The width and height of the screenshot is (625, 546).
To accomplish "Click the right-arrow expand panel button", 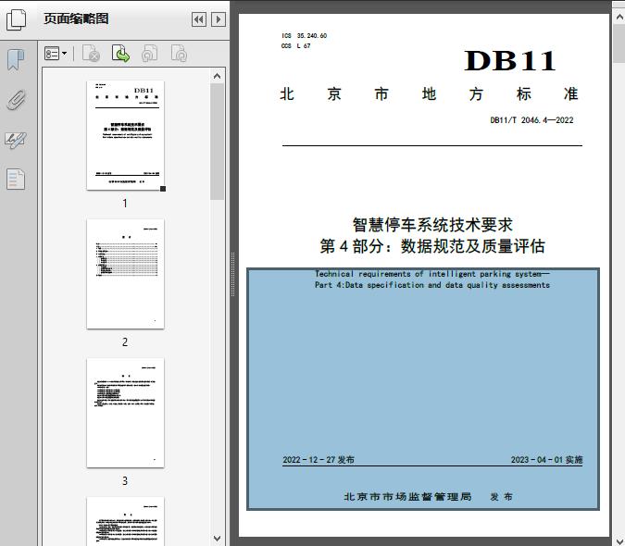I will tap(219, 19).
